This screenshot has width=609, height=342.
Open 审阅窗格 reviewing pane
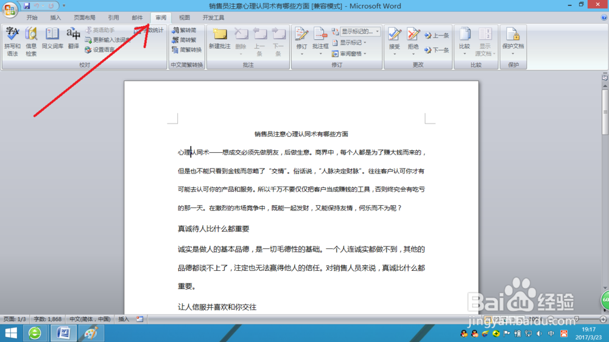point(349,54)
